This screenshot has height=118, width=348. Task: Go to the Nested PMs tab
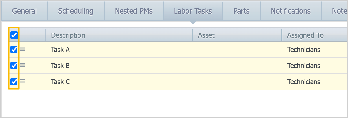pos(133,11)
